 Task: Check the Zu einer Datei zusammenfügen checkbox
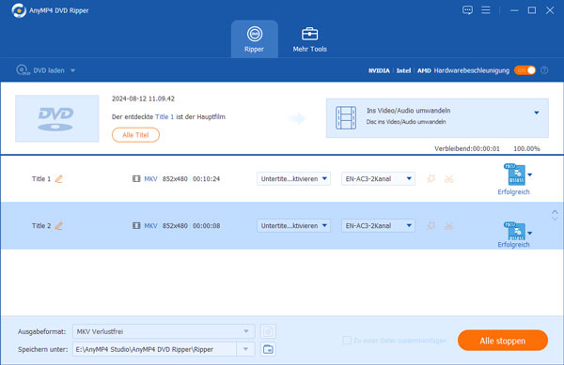(347, 341)
